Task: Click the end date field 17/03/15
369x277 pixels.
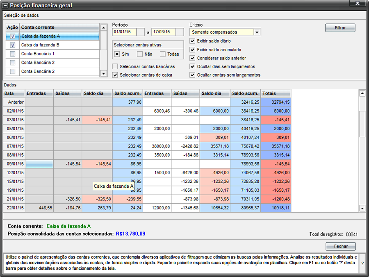Action: point(164,32)
